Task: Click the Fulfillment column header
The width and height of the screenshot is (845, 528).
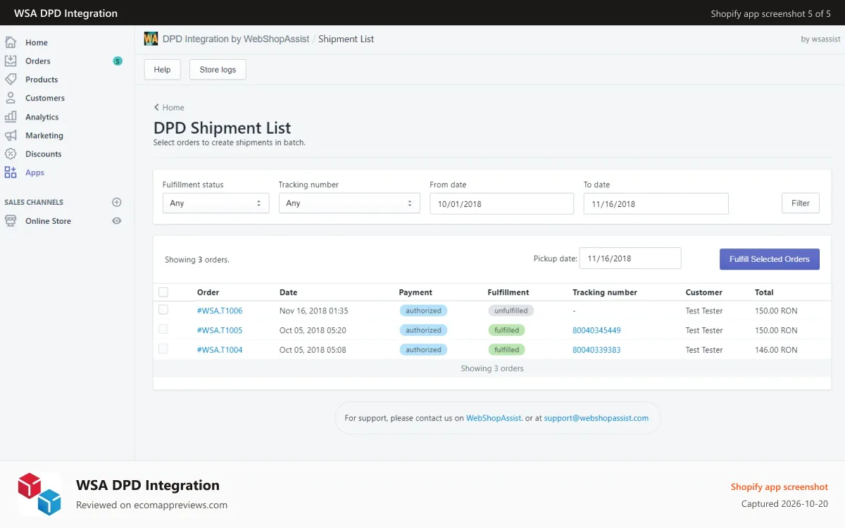Action: point(508,292)
